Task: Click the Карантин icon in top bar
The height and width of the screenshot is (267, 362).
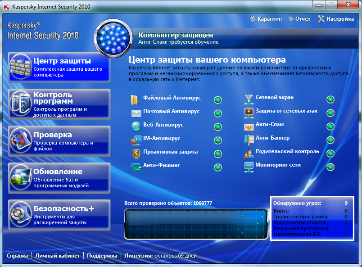Action: point(253,19)
